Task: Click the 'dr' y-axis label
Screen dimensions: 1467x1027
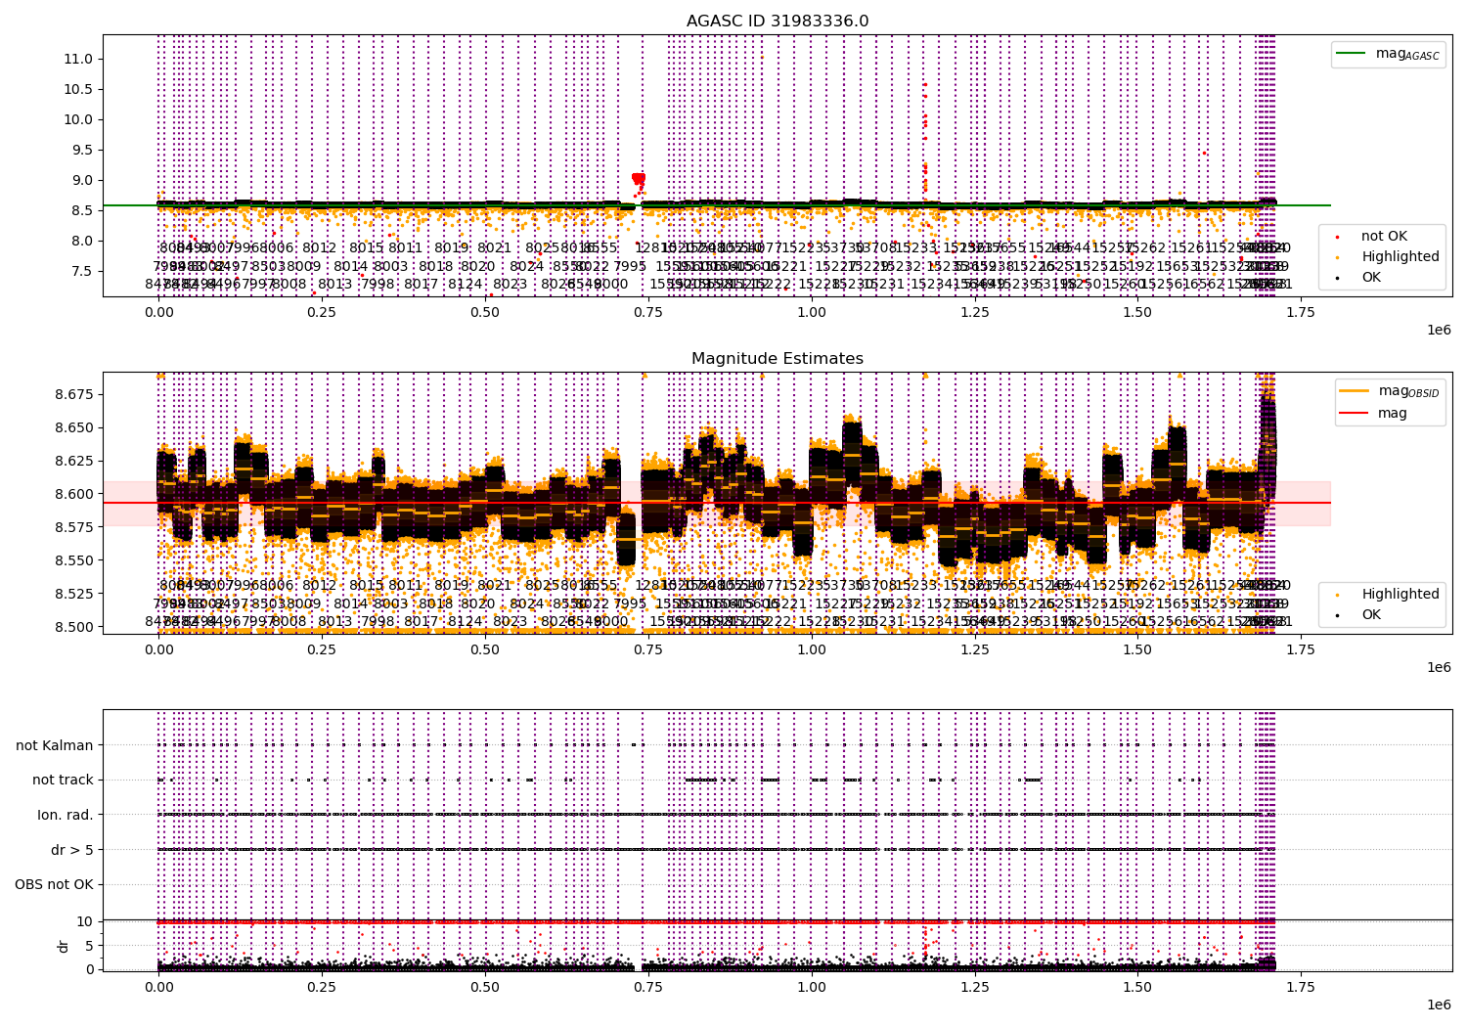Action: tap(64, 946)
